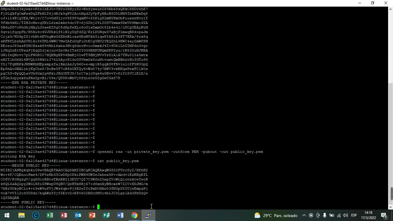Click the openssl rsa command line
The height and width of the screenshot is (221, 393).
180,152
